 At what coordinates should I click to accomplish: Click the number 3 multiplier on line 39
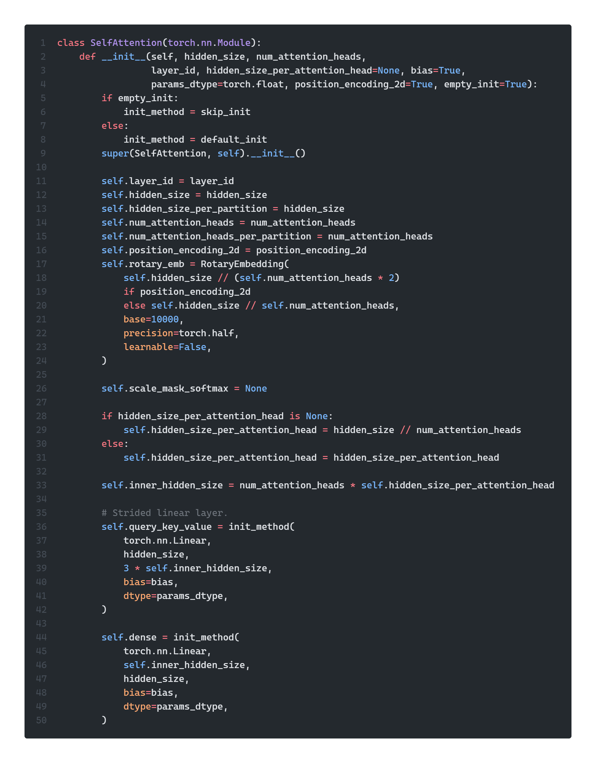point(126,568)
